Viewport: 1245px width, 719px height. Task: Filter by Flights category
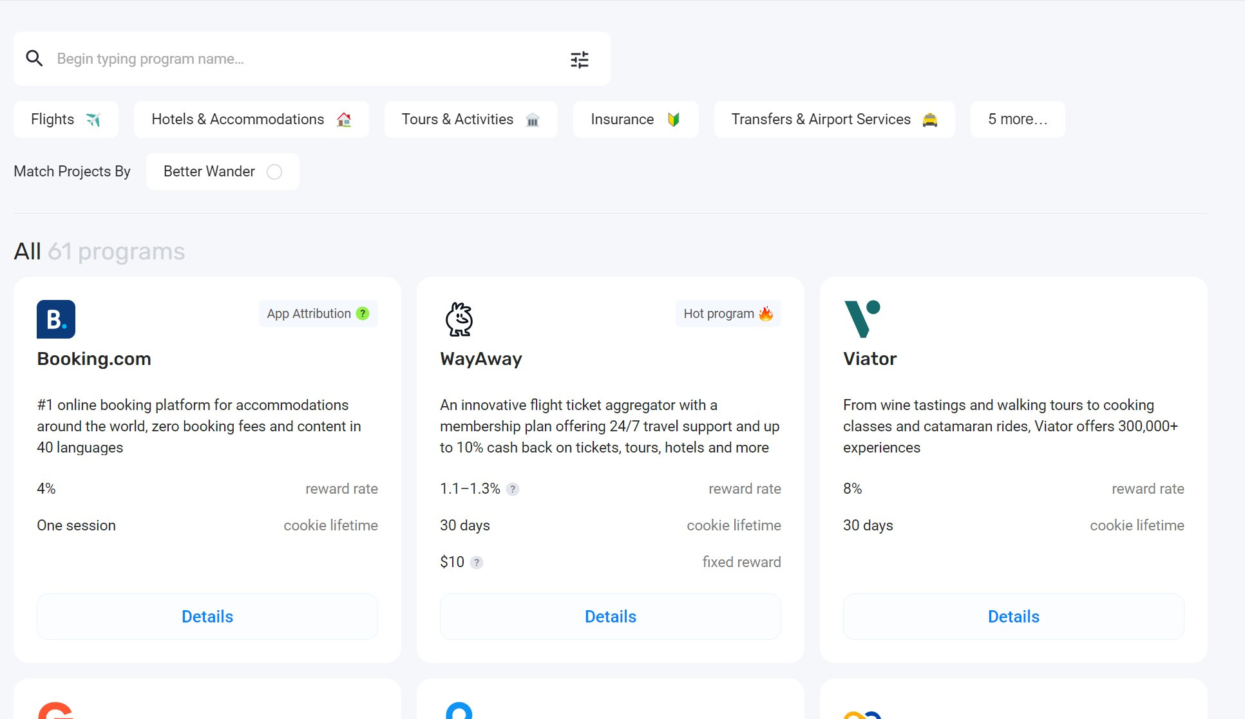[x=66, y=119]
